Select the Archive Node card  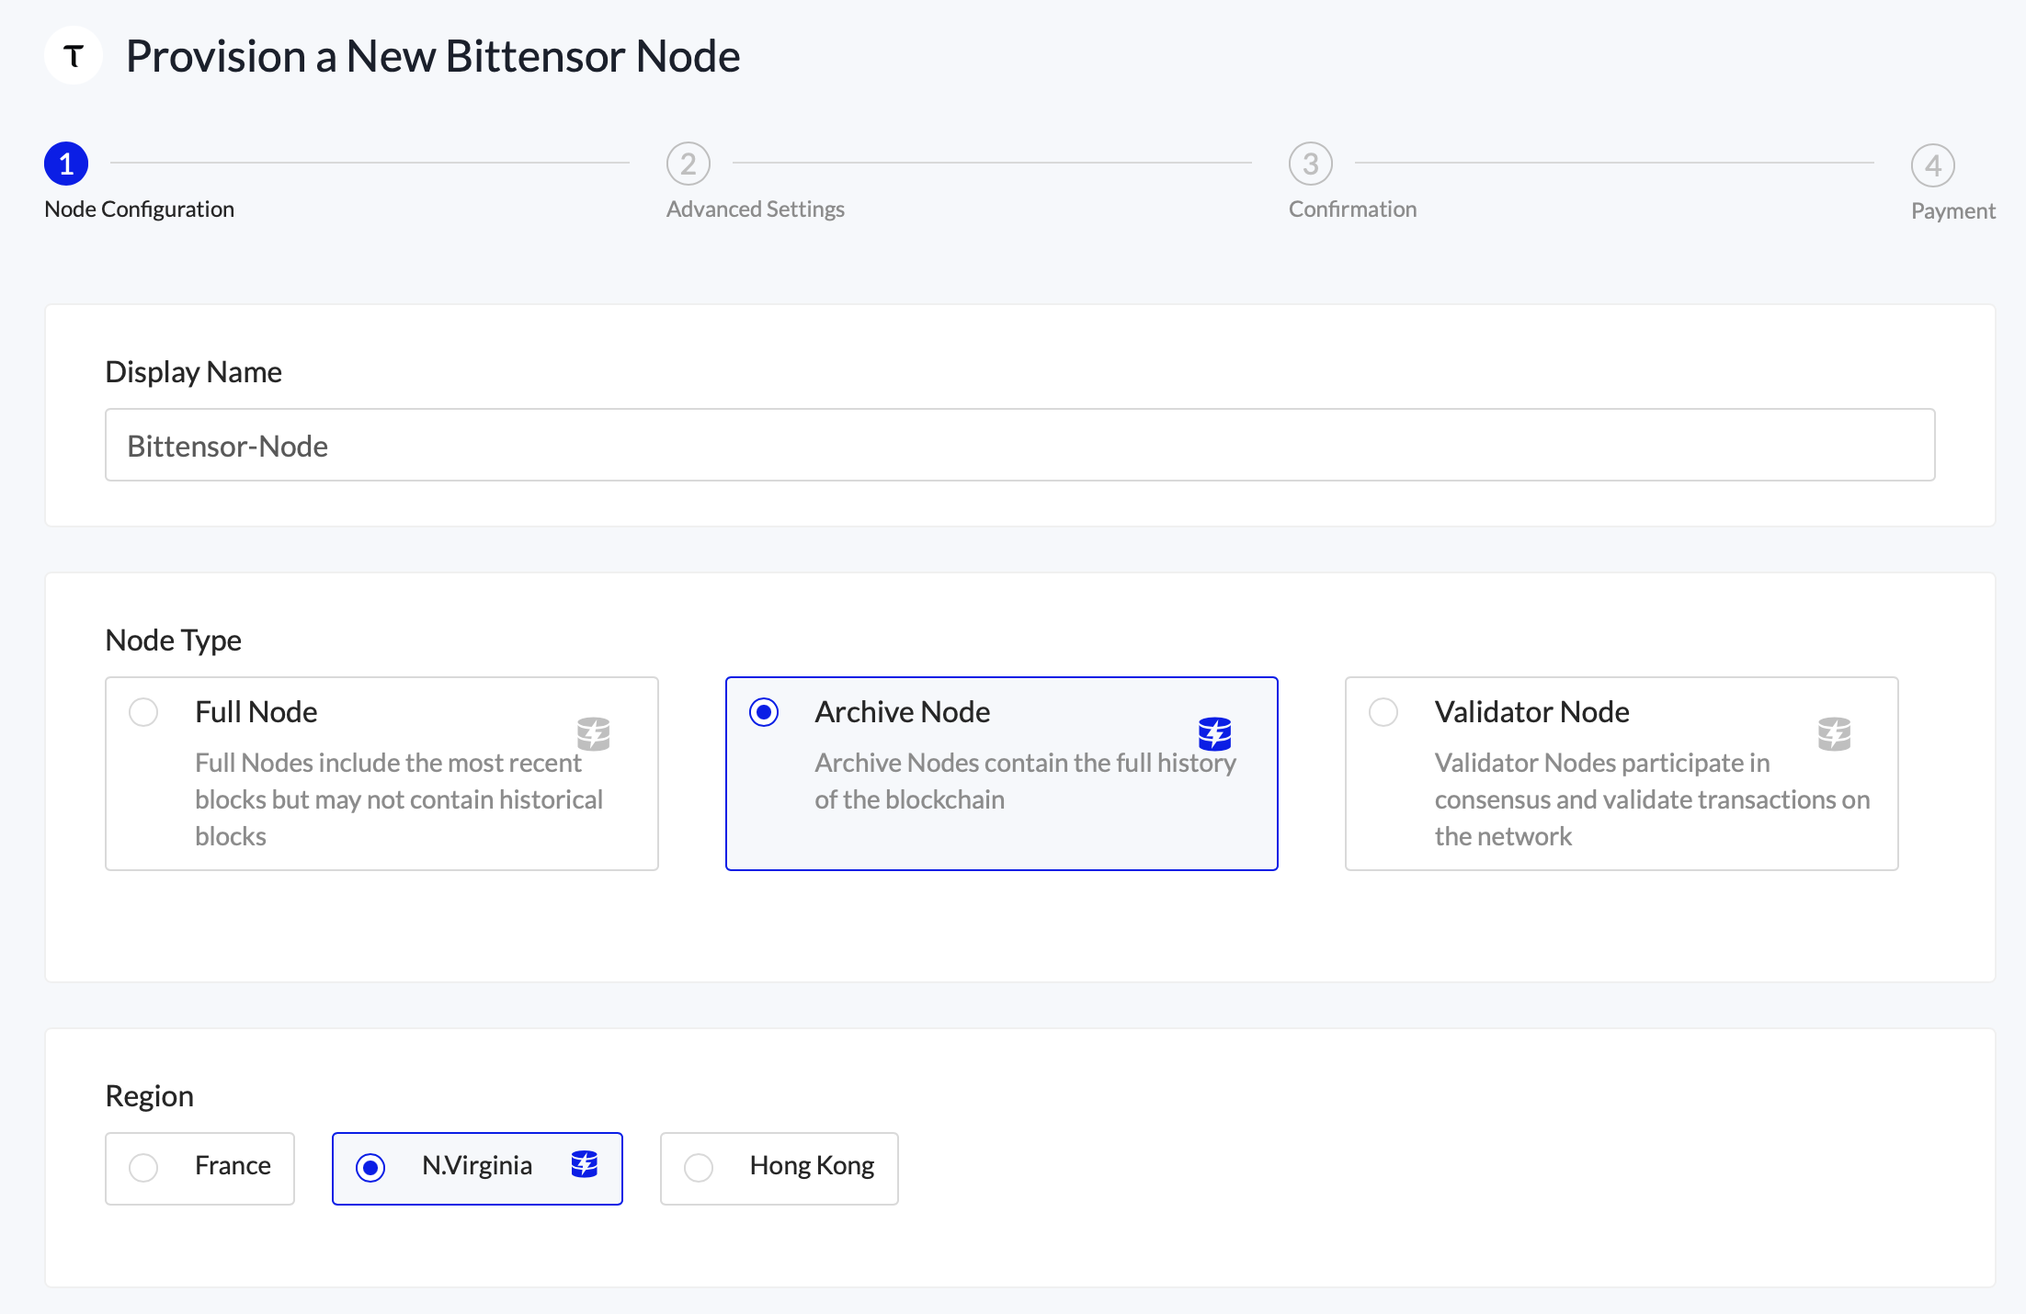[x=1001, y=773]
